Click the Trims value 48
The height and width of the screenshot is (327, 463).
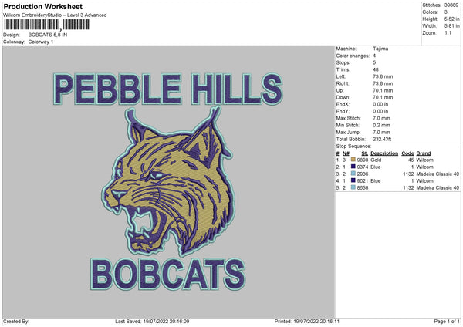pyautogui.click(x=376, y=69)
